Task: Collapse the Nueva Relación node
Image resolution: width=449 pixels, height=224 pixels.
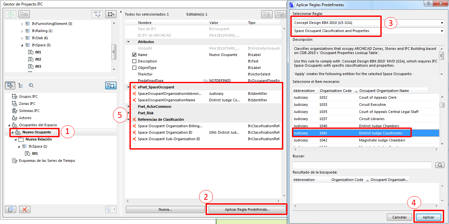Action: coord(15,140)
